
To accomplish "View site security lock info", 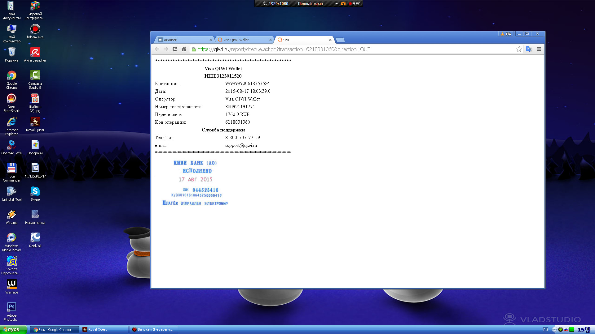I will pos(194,49).
